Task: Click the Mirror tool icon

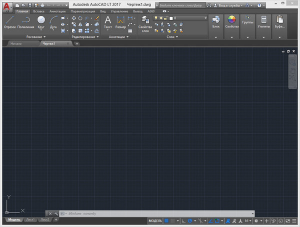Action: (x=80, y=24)
